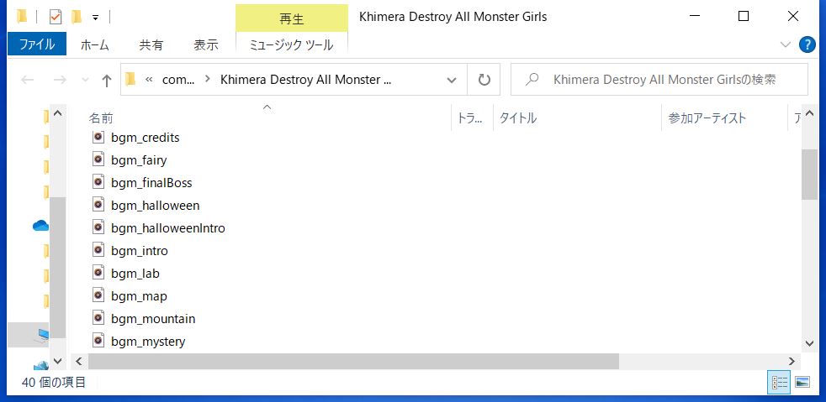This screenshot has width=826, height=402.
Task: Click the folder icon in the address bar
Action: click(x=130, y=80)
